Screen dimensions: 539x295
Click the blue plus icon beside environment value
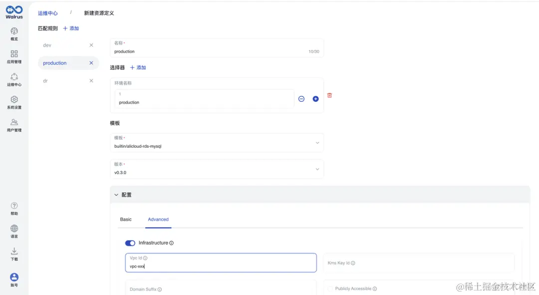click(x=315, y=99)
